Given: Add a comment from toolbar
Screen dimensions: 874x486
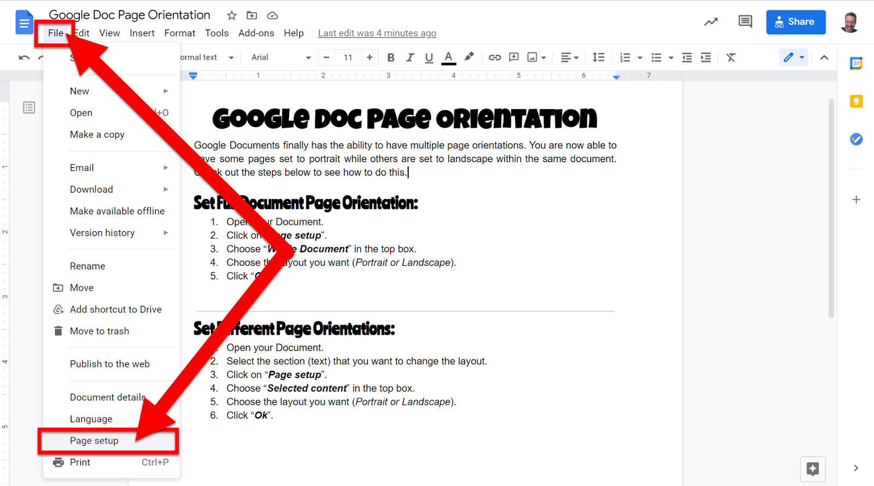Looking at the screenshot, I should coord(514,57).
